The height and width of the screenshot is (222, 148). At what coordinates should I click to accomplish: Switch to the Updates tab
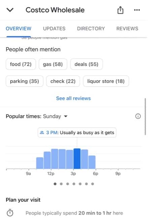54,29
